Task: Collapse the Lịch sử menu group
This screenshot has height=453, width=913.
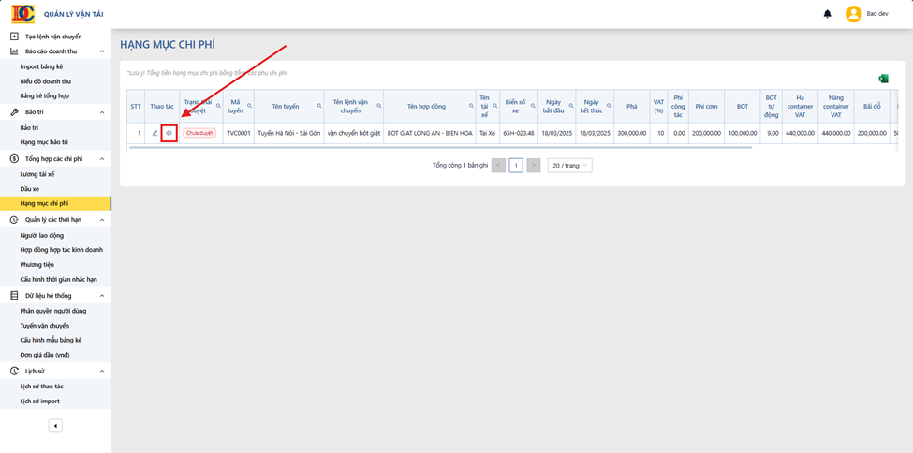Action: 102,371
